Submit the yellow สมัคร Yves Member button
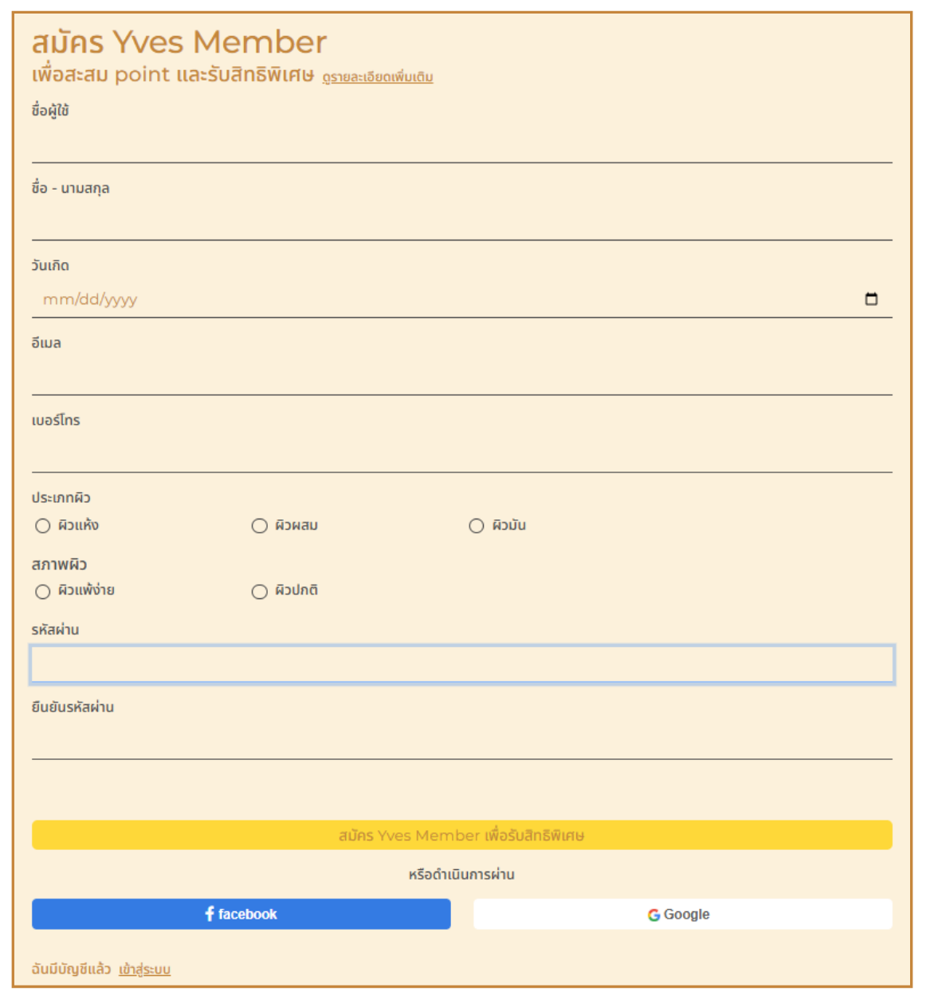Viewport: 930px width, 999px height. pos(462,835)
